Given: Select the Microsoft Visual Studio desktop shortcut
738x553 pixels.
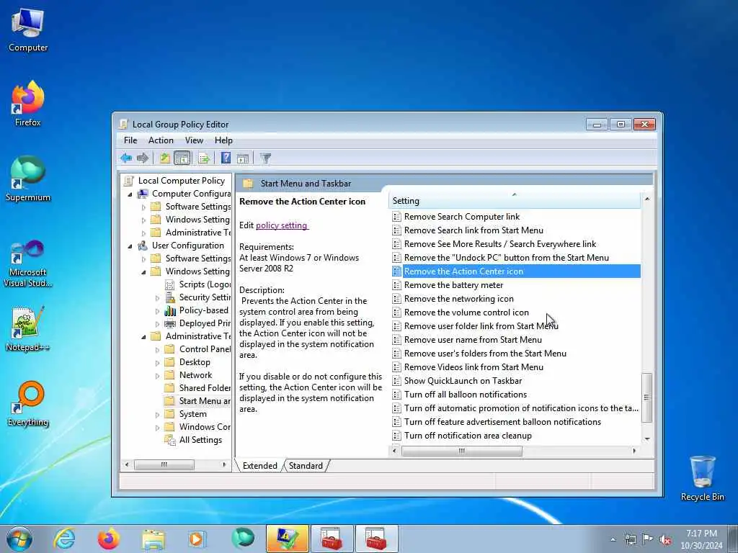Looking at the screenshot, I should [28, 264].
